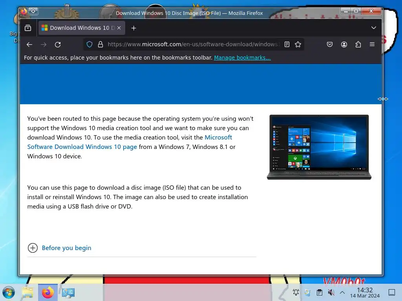Minimize the Firefox window
402x301 pixels.
pos(346,11)
